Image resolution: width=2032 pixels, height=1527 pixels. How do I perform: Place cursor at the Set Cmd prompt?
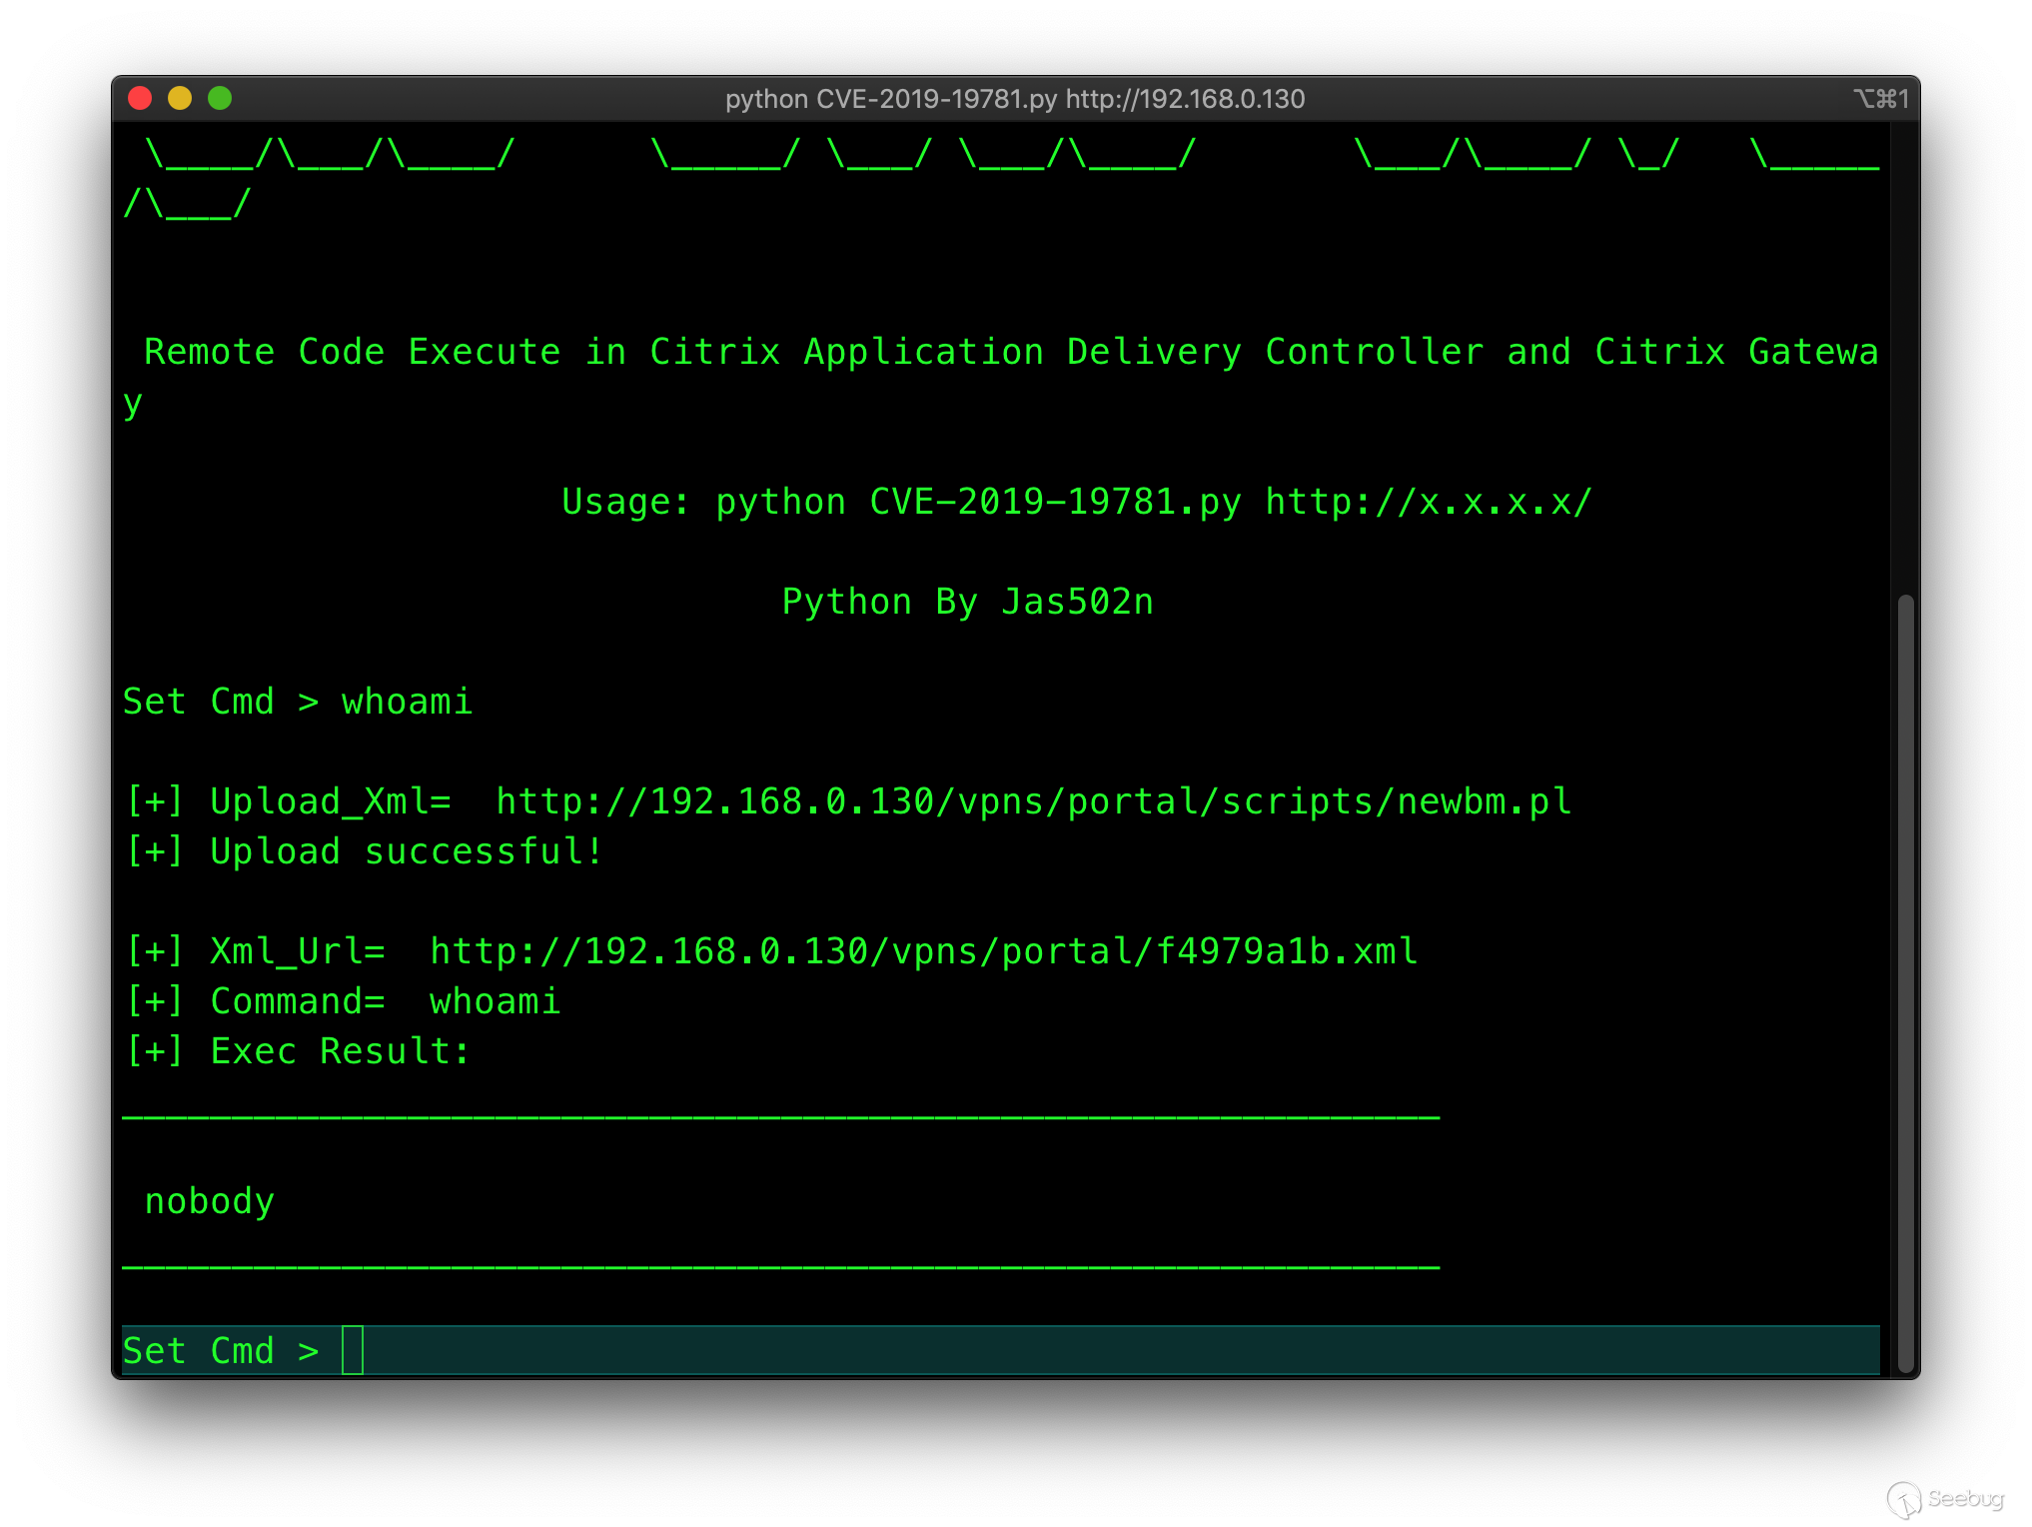pos(352,1349)
